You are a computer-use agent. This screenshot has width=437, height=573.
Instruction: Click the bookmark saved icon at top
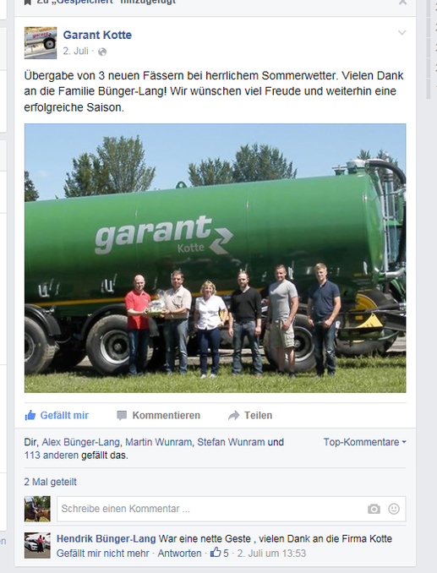(27, 3)
